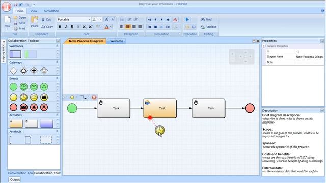Image resolution: width=326 pixels, height=183 pixels.
Task: Align text left
Action: (x=122, y=27)
